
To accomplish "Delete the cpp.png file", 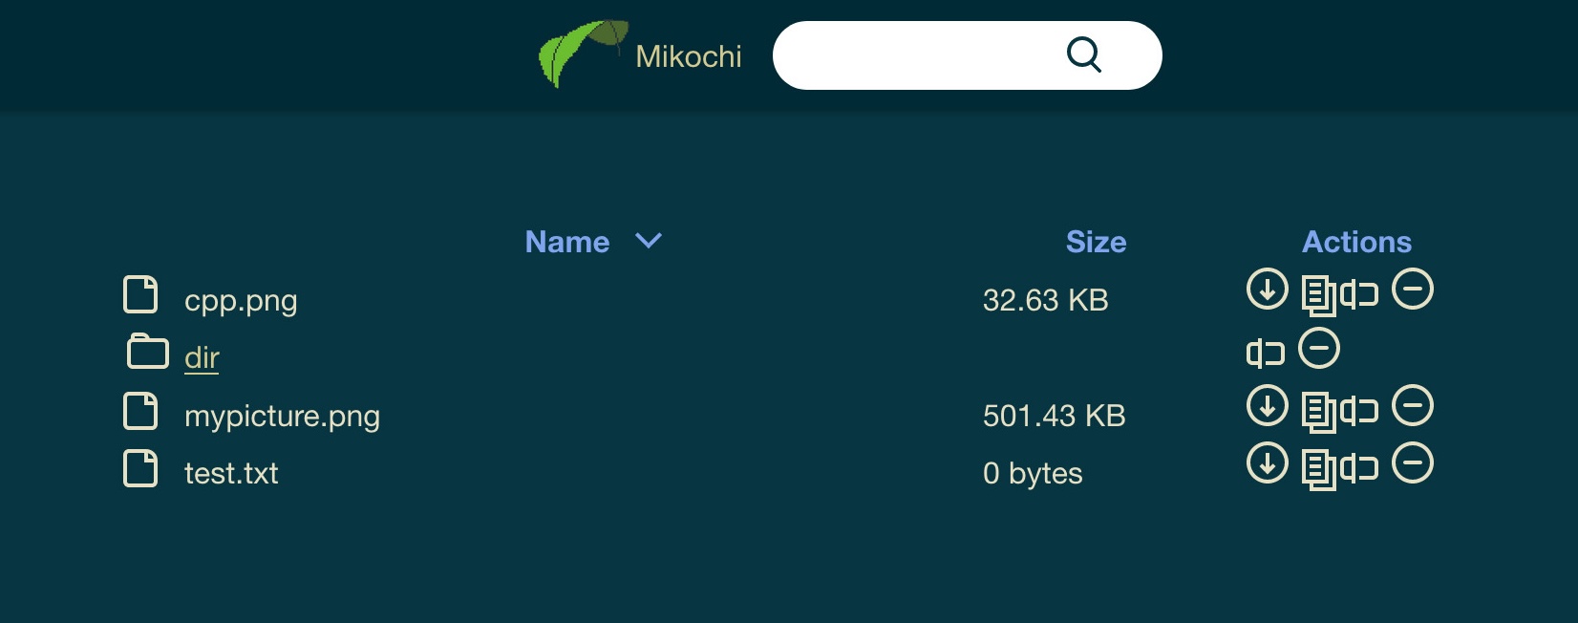I will [1413, 290].
